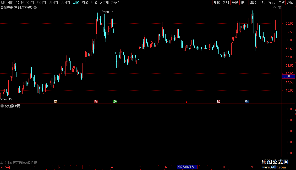Open the 多周期 multi-period view
The height and width of the screenshot is (170, 296).
[104, 2]
